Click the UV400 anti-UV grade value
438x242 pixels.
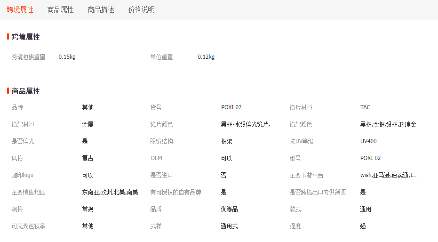[x=368, y=141]
